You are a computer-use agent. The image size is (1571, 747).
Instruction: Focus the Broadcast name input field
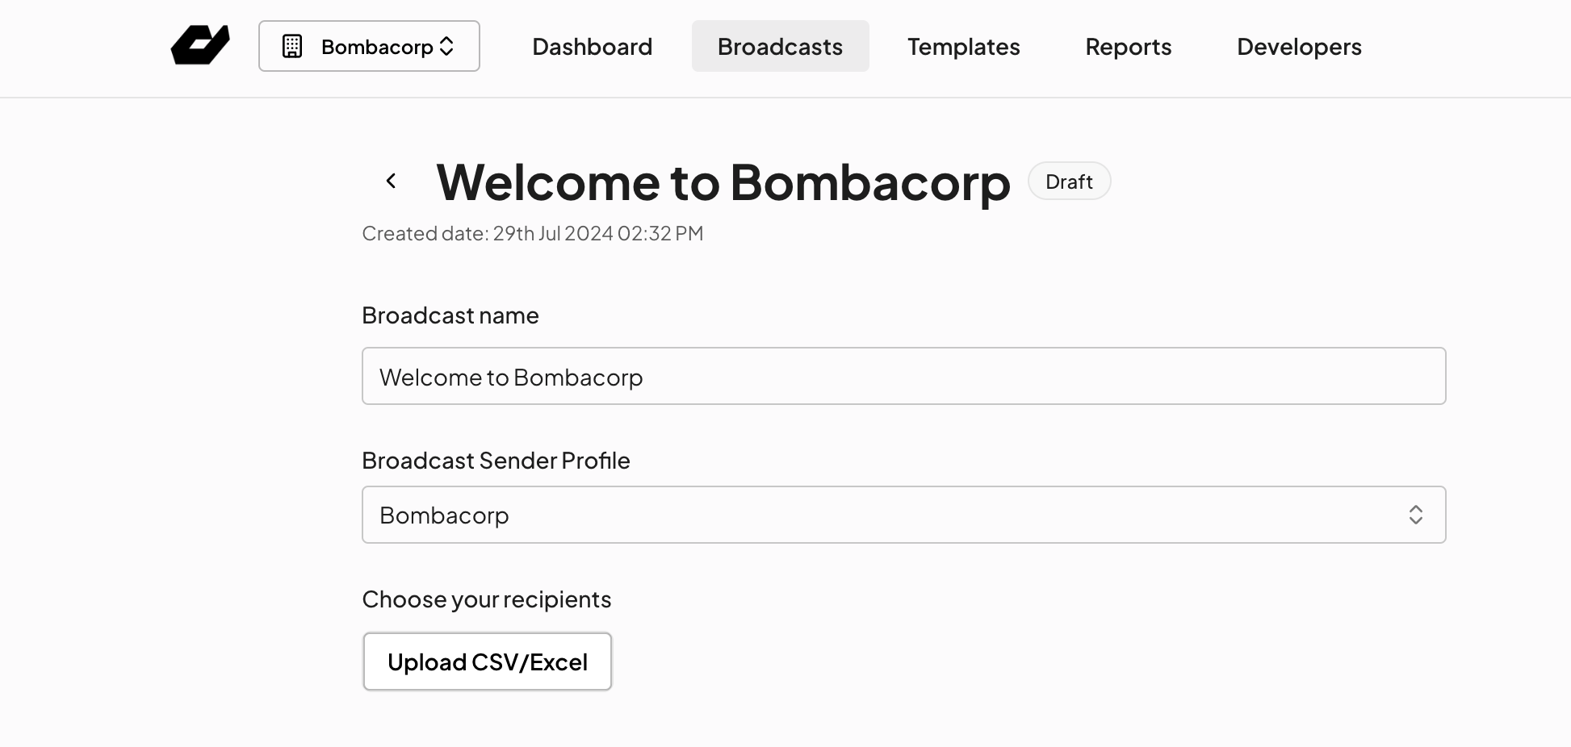(903, 376)
